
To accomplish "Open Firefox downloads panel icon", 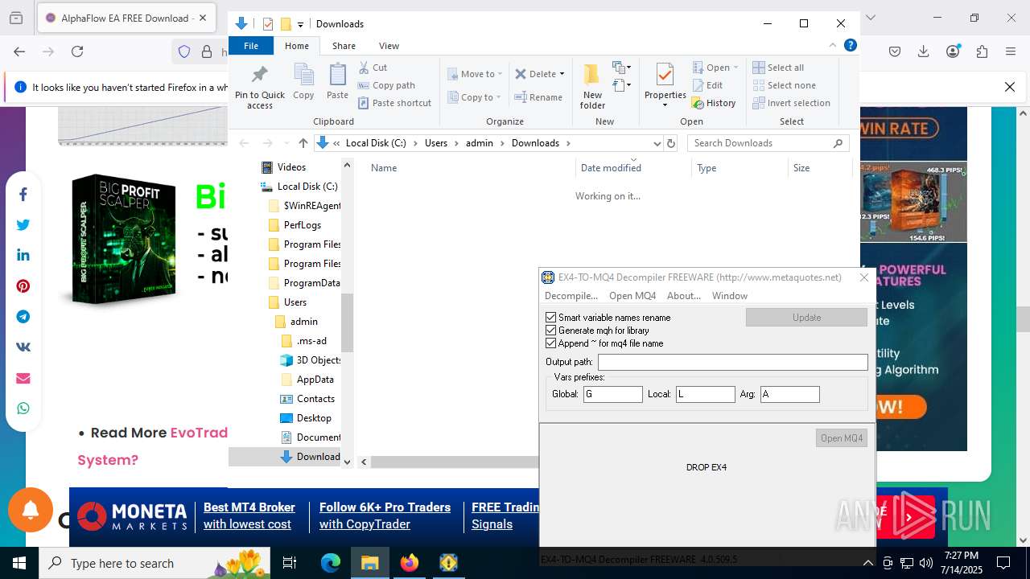I will coord(924,51).
